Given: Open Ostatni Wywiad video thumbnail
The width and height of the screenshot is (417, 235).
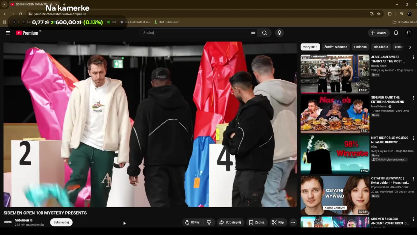Looking at the screenshot, I should point(335,195).
